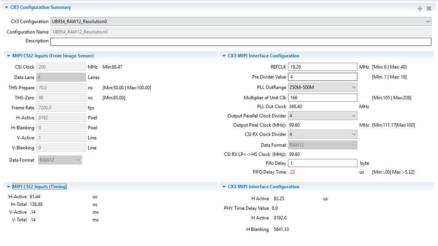The height and width of the screenshot is (246, 438).
Task: Collapse the MIPI CSI2 Inputs (Timing) section
Action: (x=8, y=187)
